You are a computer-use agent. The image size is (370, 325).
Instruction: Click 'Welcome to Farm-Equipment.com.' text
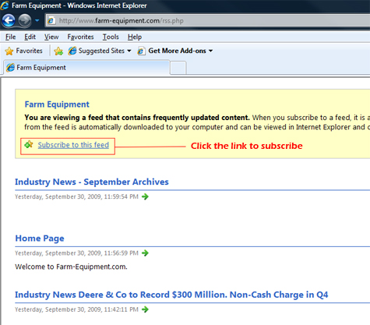[x=71, y=267]
